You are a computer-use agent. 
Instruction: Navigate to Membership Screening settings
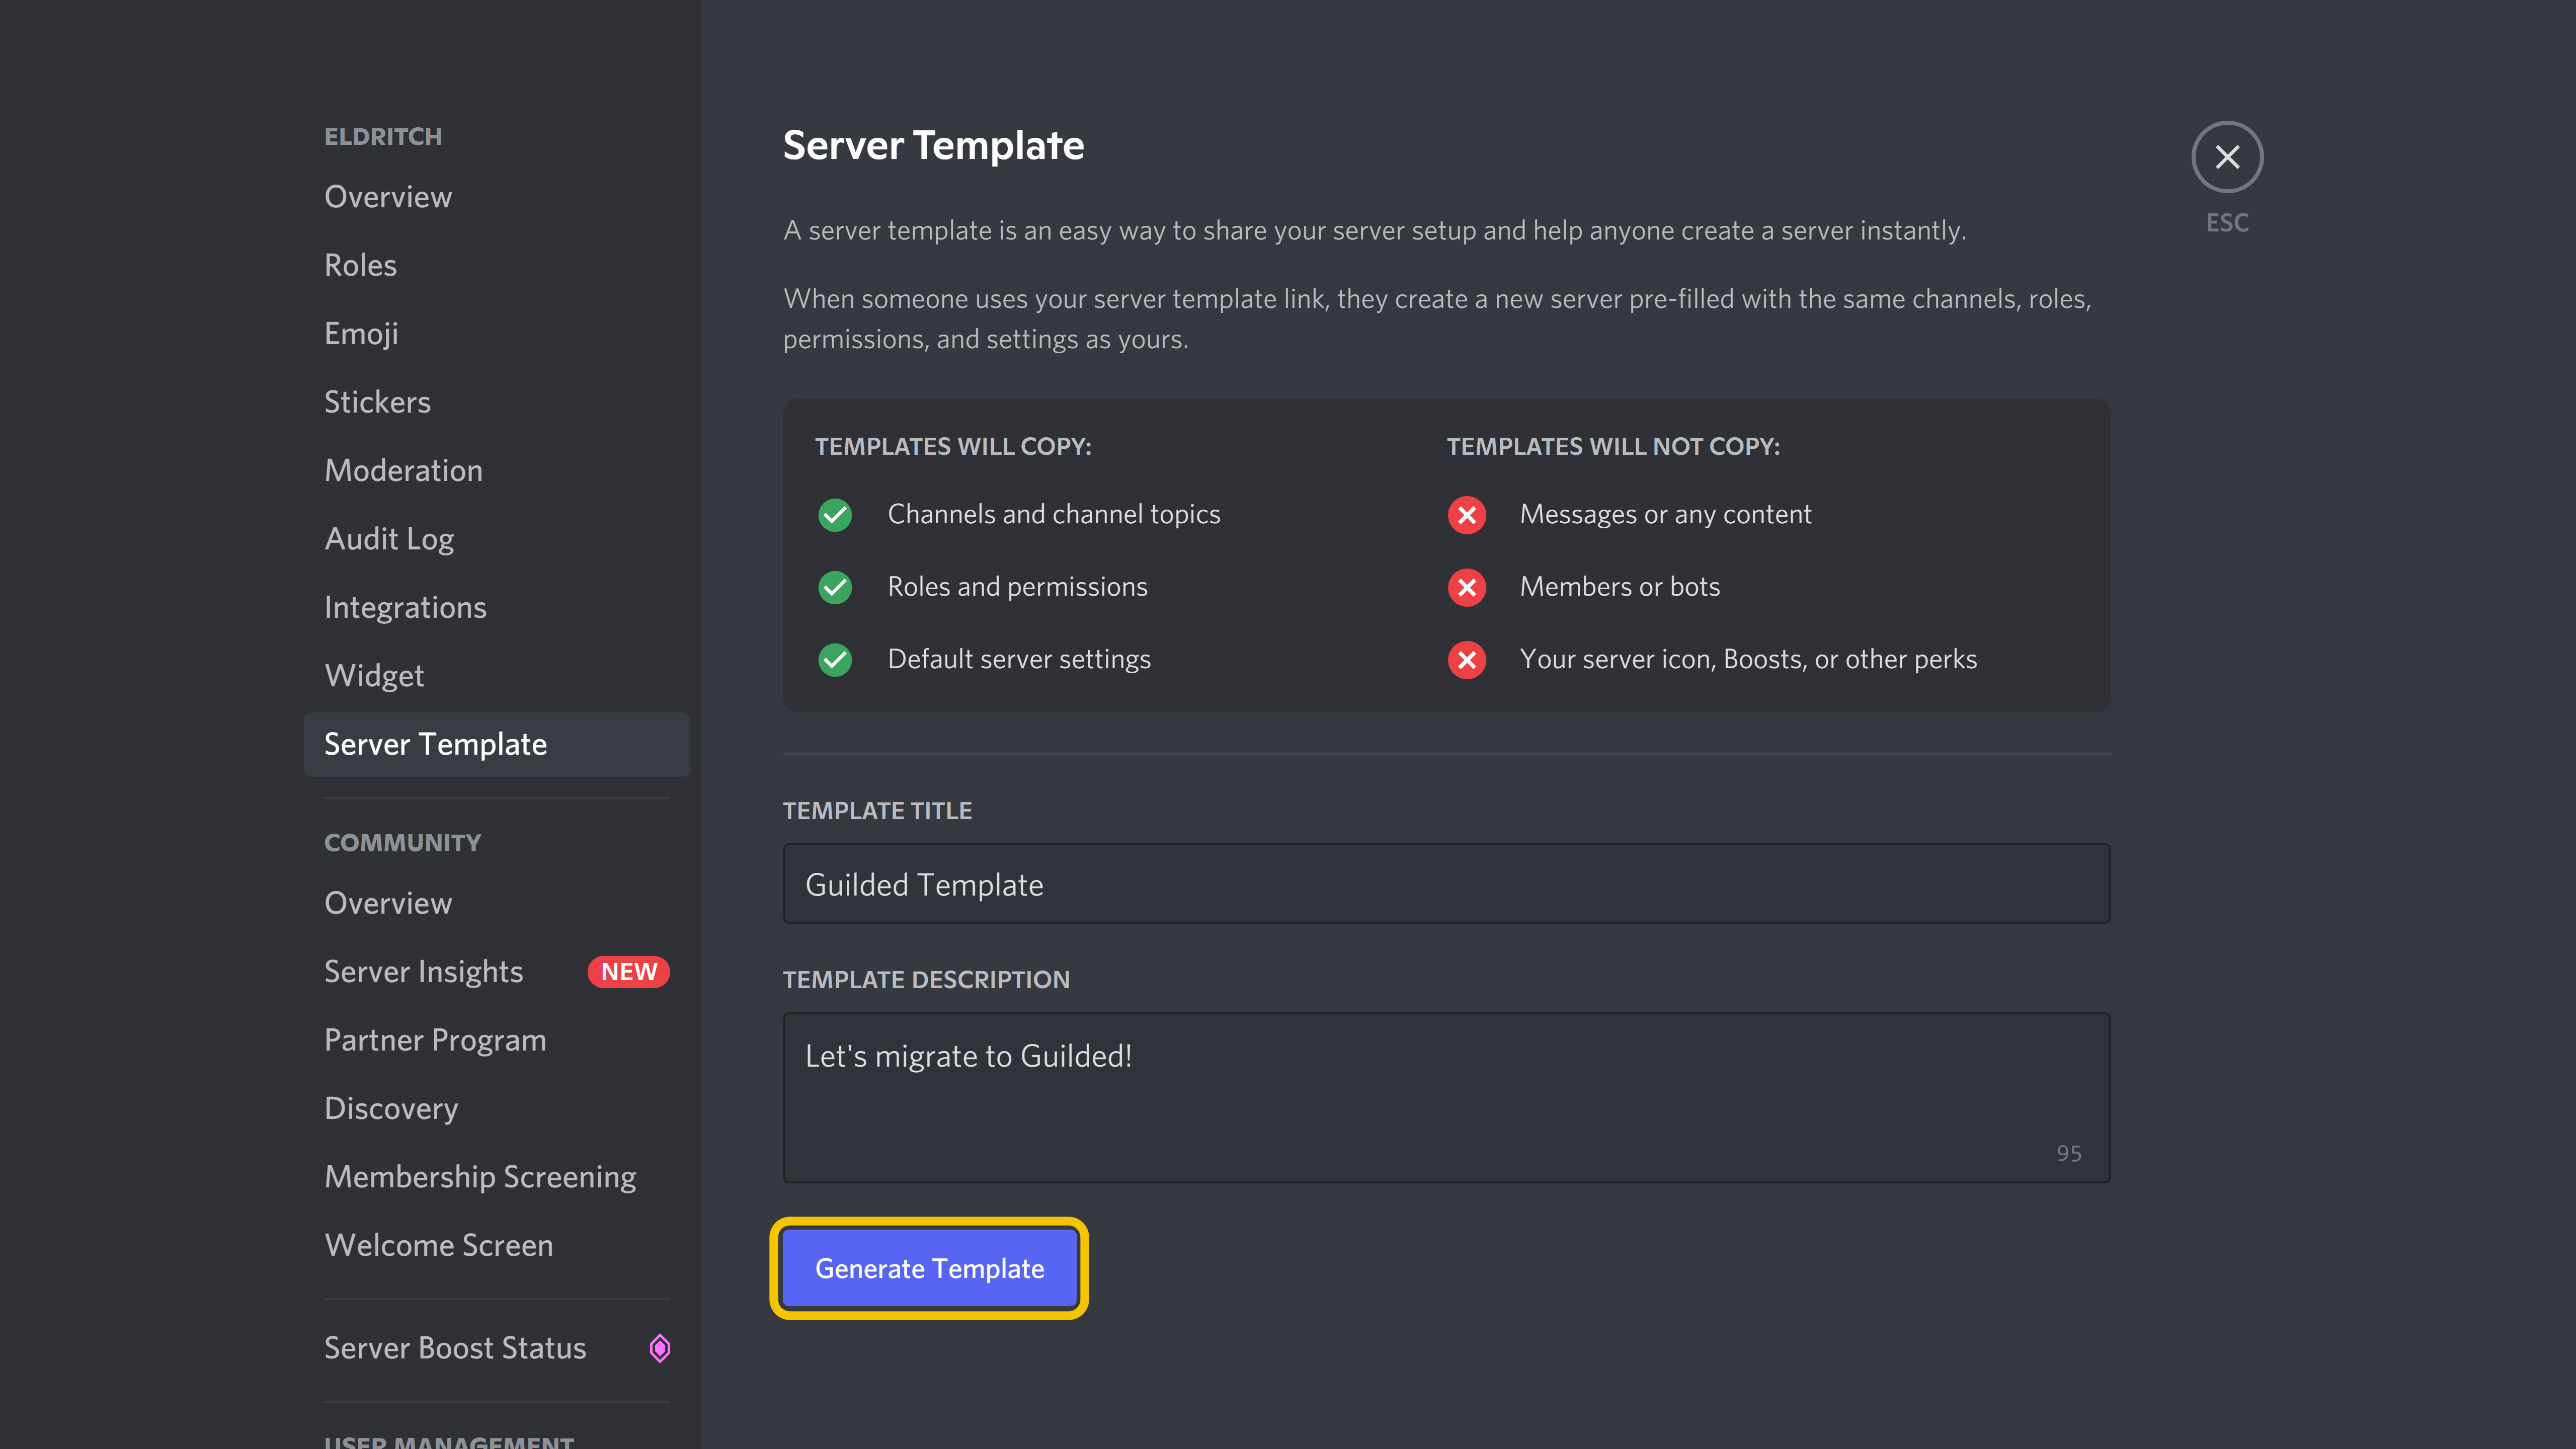[x=479, y=1175]
